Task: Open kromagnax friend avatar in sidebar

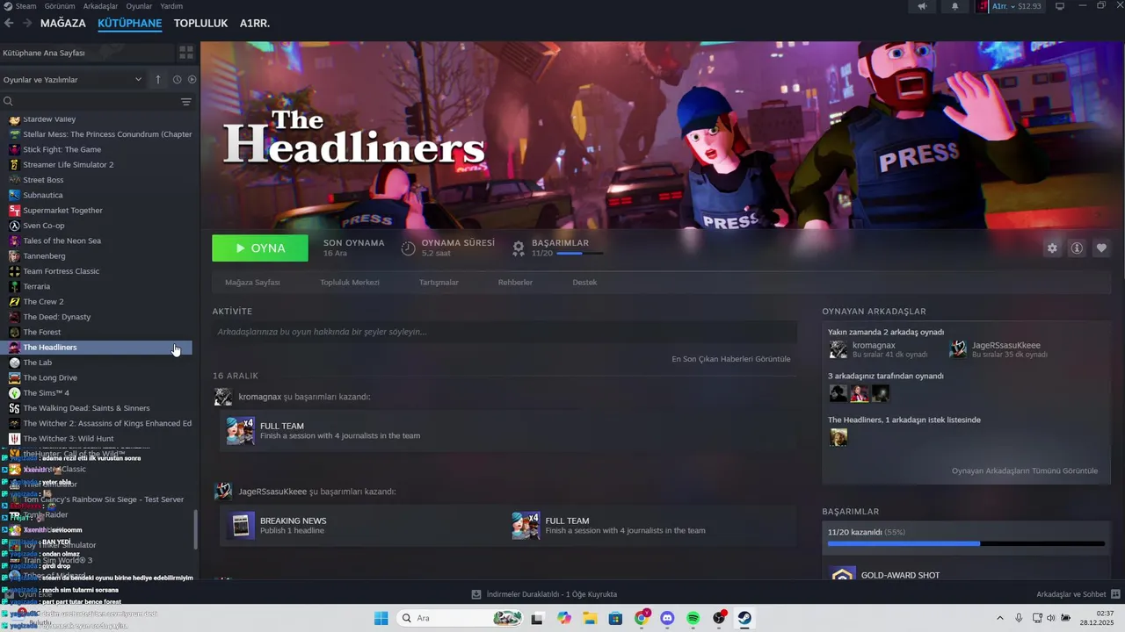Action: coord(838,349)
